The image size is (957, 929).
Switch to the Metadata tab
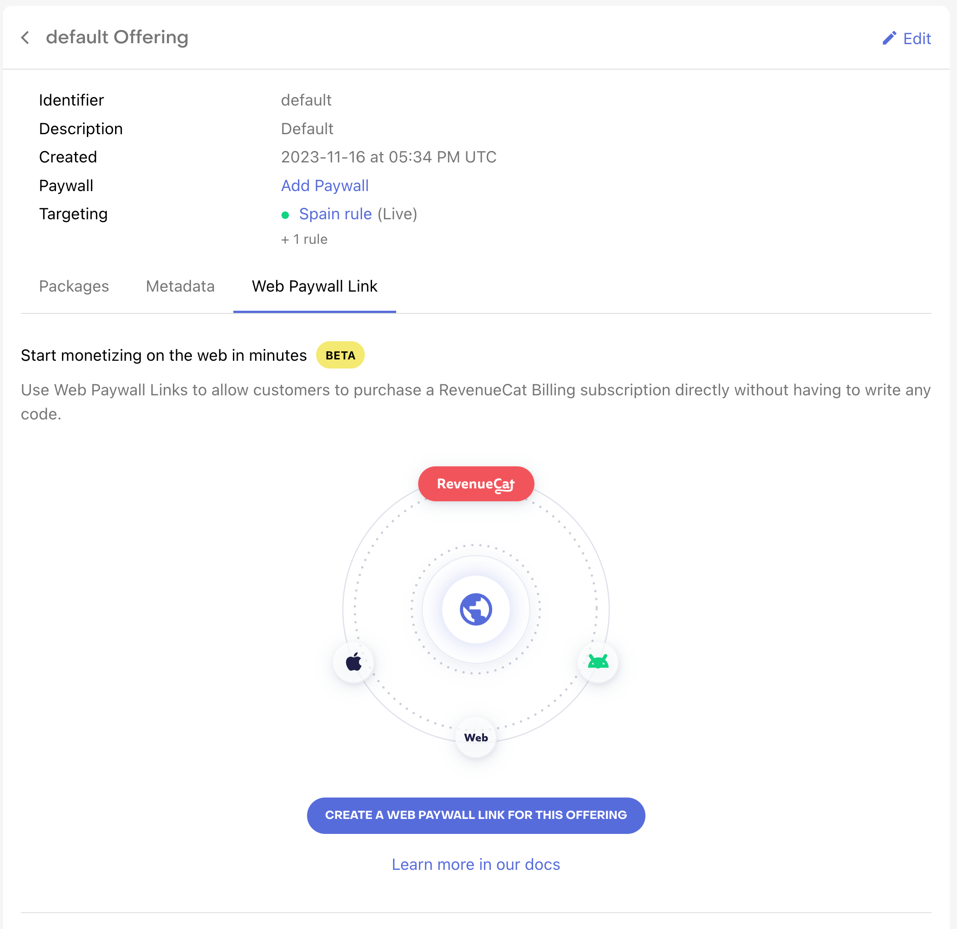[180, 286]
